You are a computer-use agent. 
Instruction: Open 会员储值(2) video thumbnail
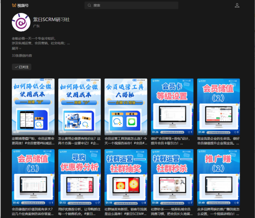click(x=218, y=107)
